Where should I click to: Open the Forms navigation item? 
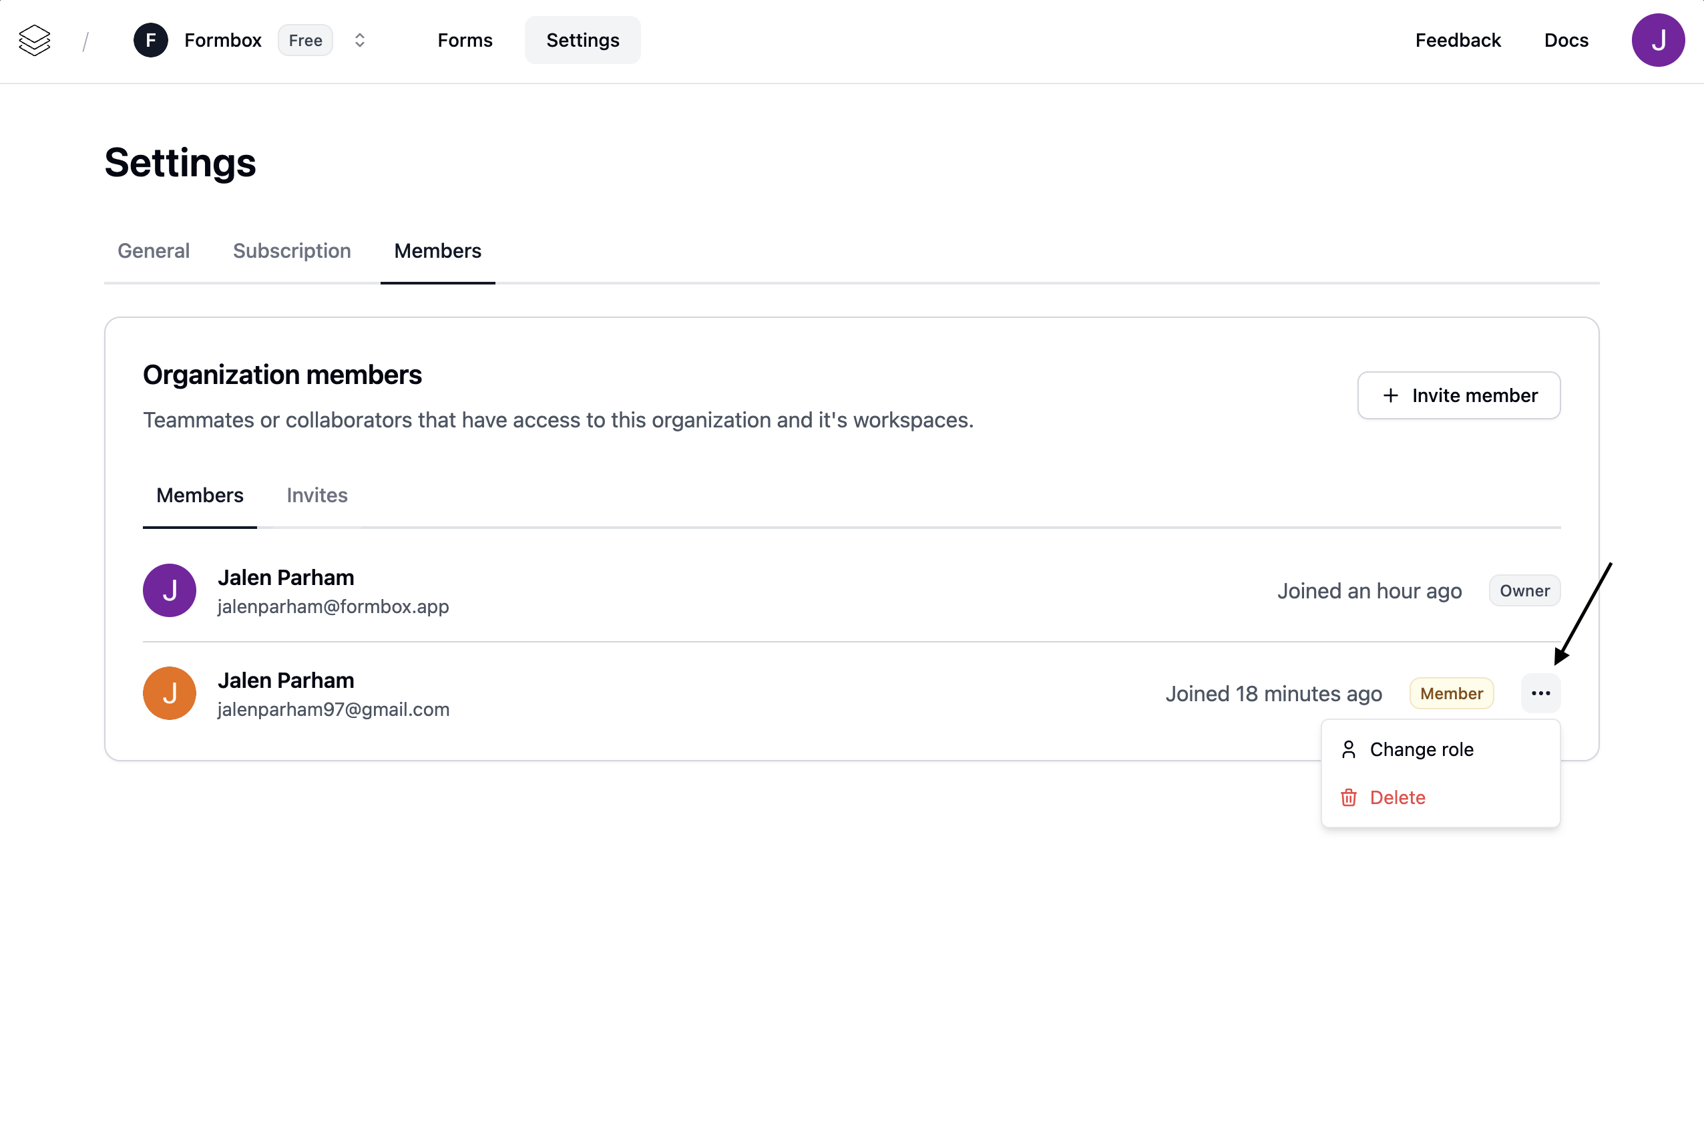tap(464, 40)
